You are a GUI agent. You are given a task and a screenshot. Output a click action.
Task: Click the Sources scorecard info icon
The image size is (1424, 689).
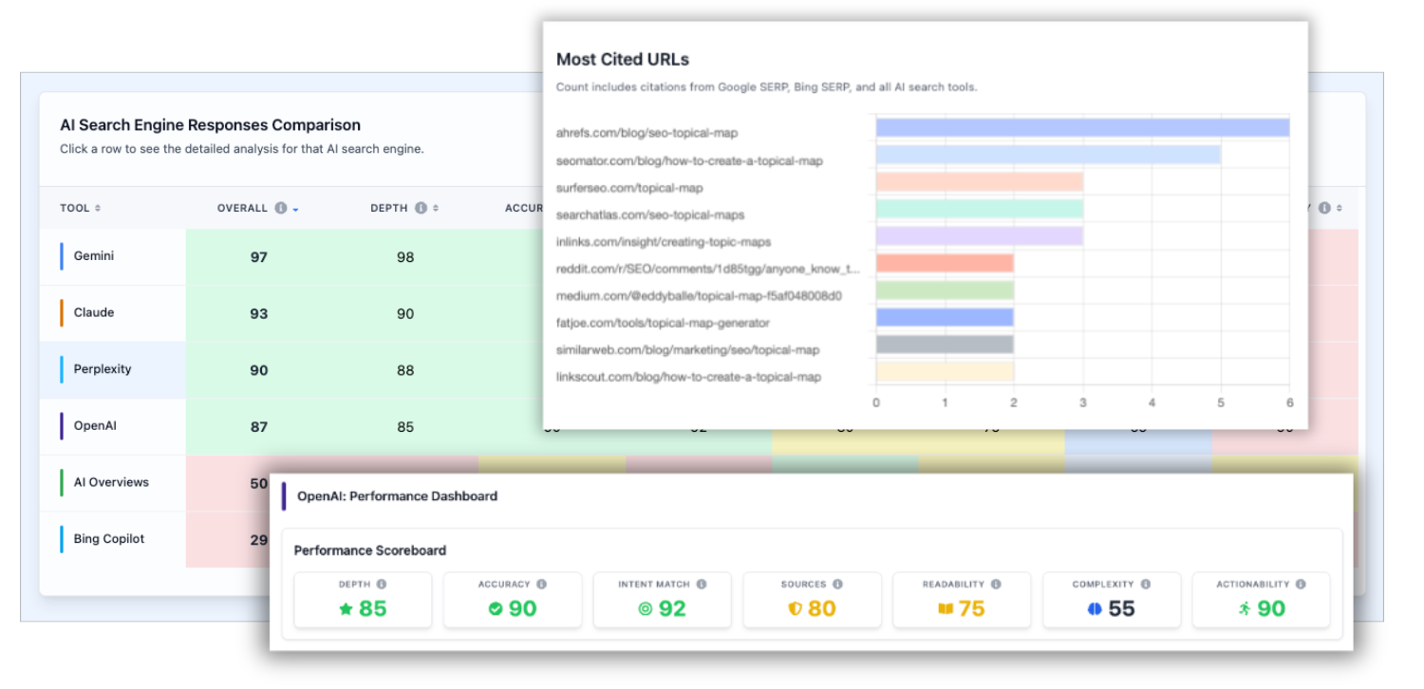tap(837, 585)
